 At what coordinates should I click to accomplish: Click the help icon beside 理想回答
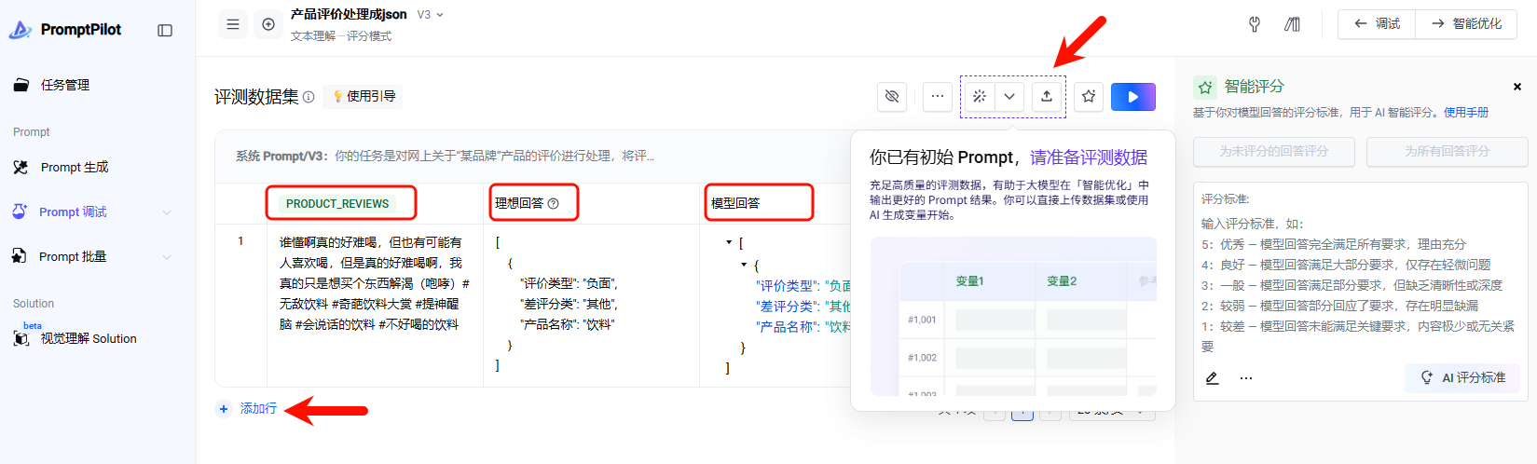coord(553,204)
